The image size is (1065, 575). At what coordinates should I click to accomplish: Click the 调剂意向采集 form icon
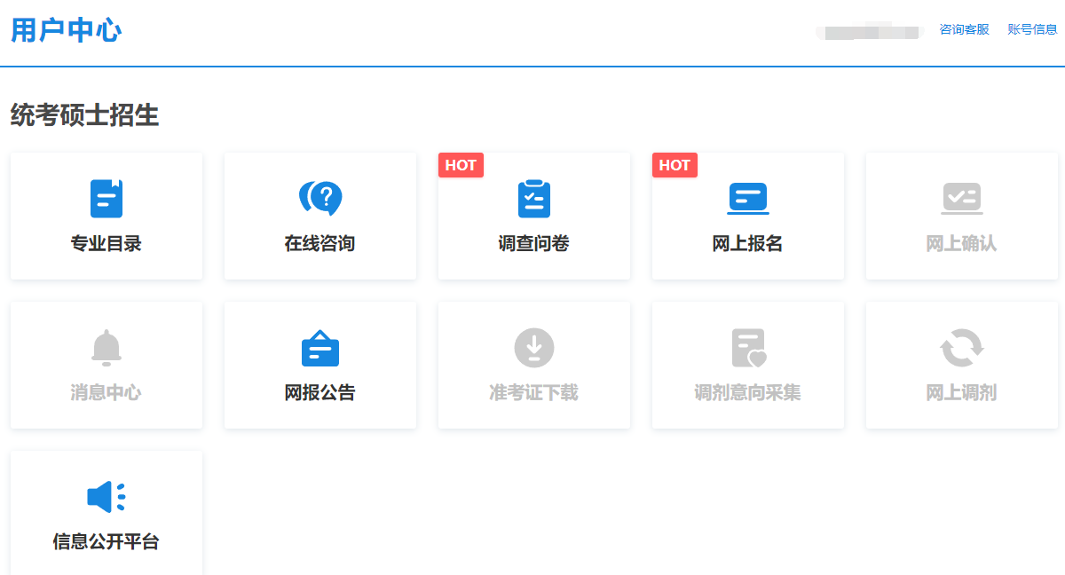pyautogui.click(x=748, y=348)
